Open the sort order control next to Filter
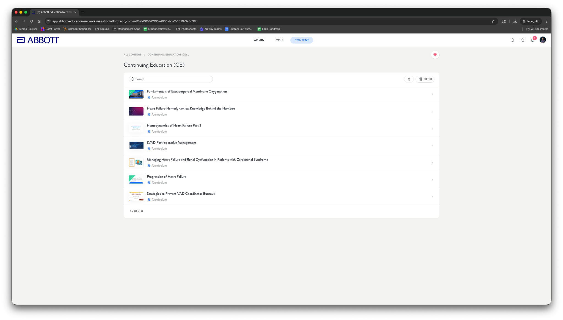This screenshot has width=563, height=320. [x=409, y=79]
